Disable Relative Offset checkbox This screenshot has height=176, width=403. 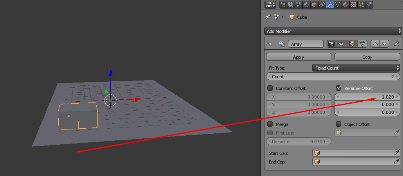click(x=338, y=88)
